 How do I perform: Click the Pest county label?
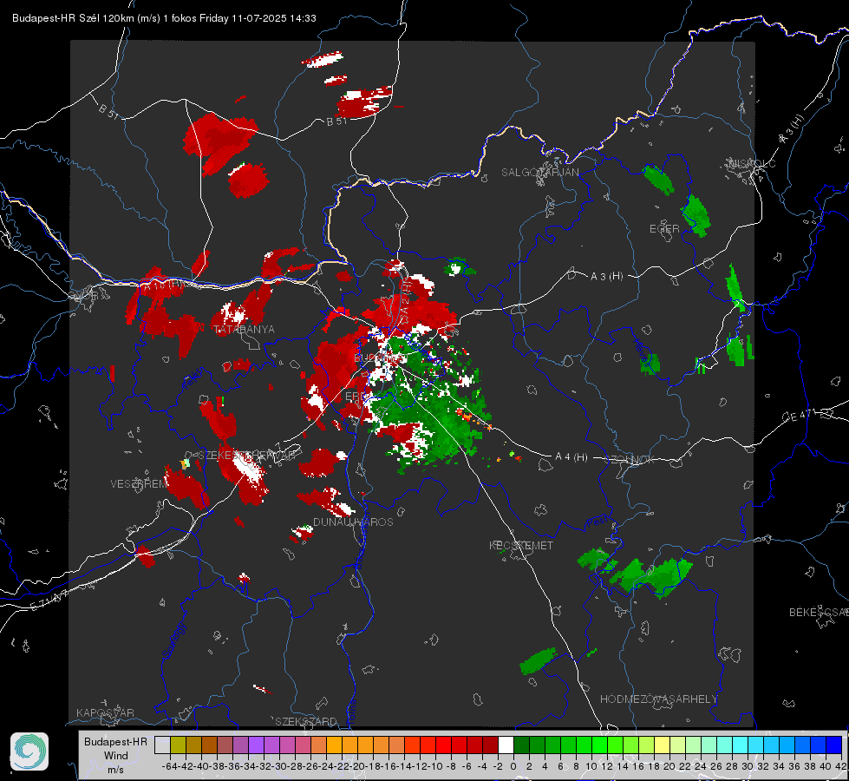[598, 522]
